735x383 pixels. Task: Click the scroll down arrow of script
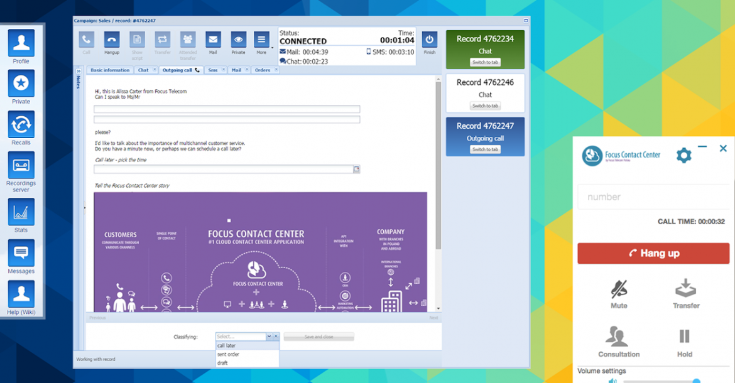coord(438,308)
